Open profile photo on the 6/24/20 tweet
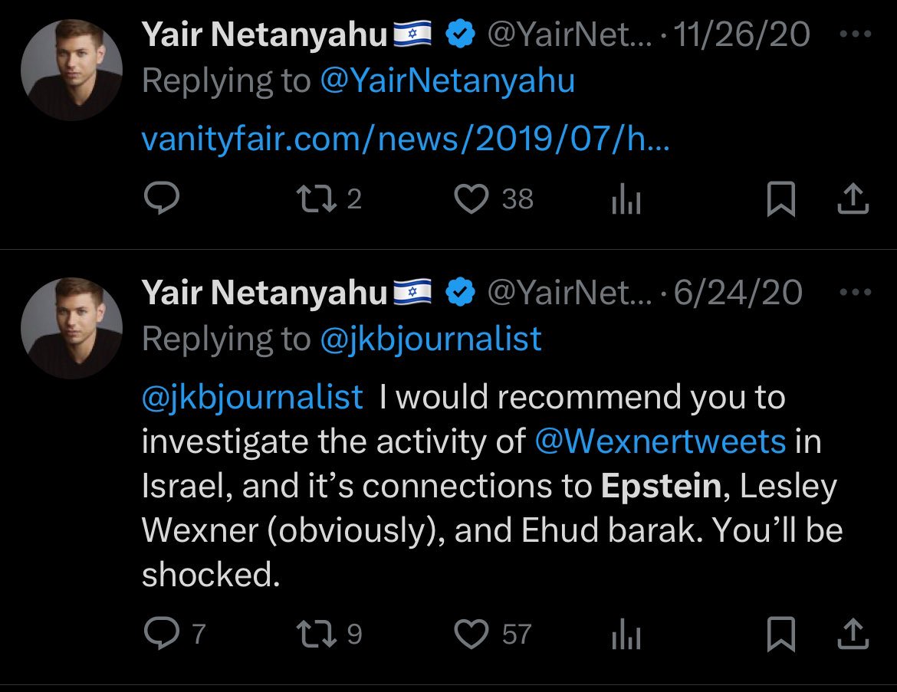 (x=71, y=328)
